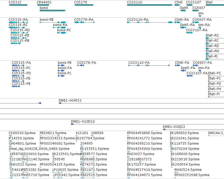Image resolution: width=224 pixels, height=179 pixels.
Task: Select the CG5315 gene label
Action: pyautogui.click(x=15, y=2)
